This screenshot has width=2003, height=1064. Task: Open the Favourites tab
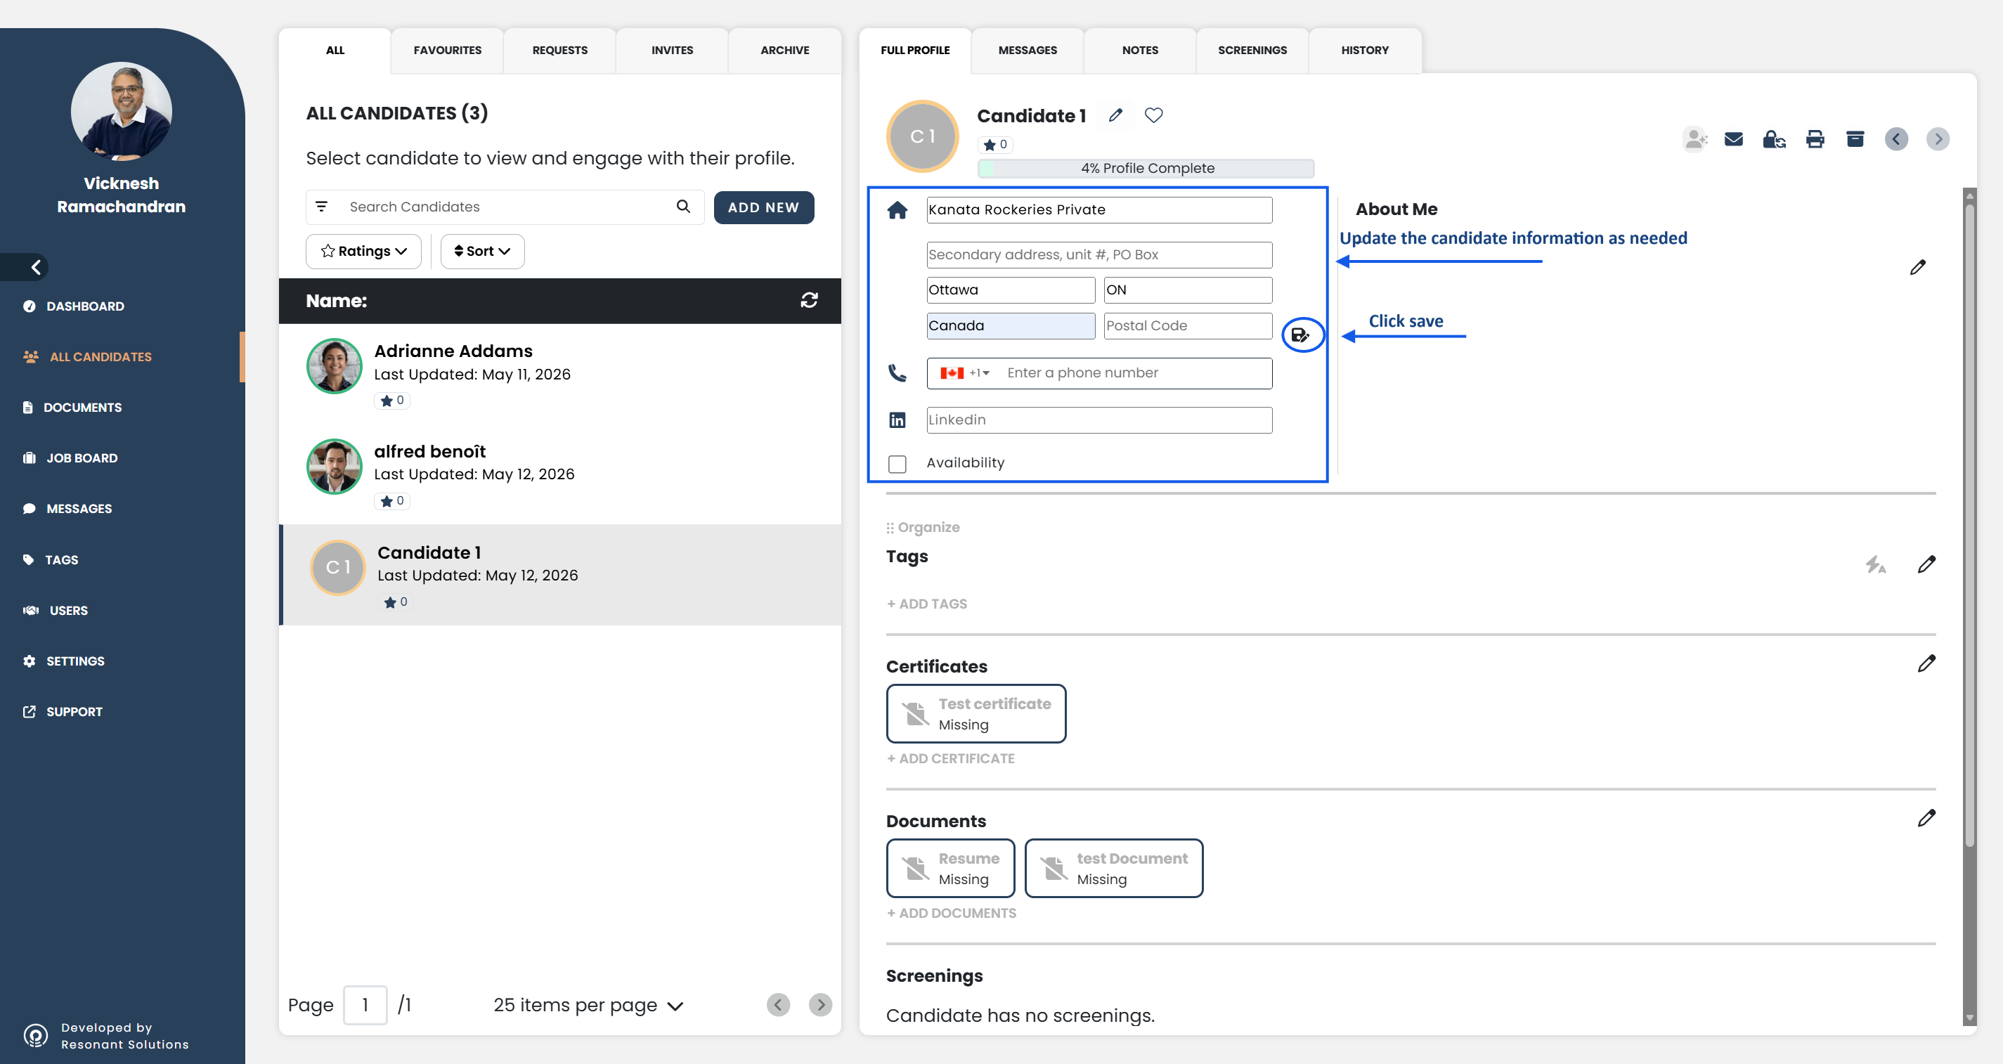click(447, 51)
